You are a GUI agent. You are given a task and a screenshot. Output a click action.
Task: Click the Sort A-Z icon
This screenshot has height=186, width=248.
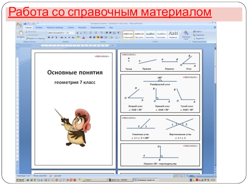[114, 33]
